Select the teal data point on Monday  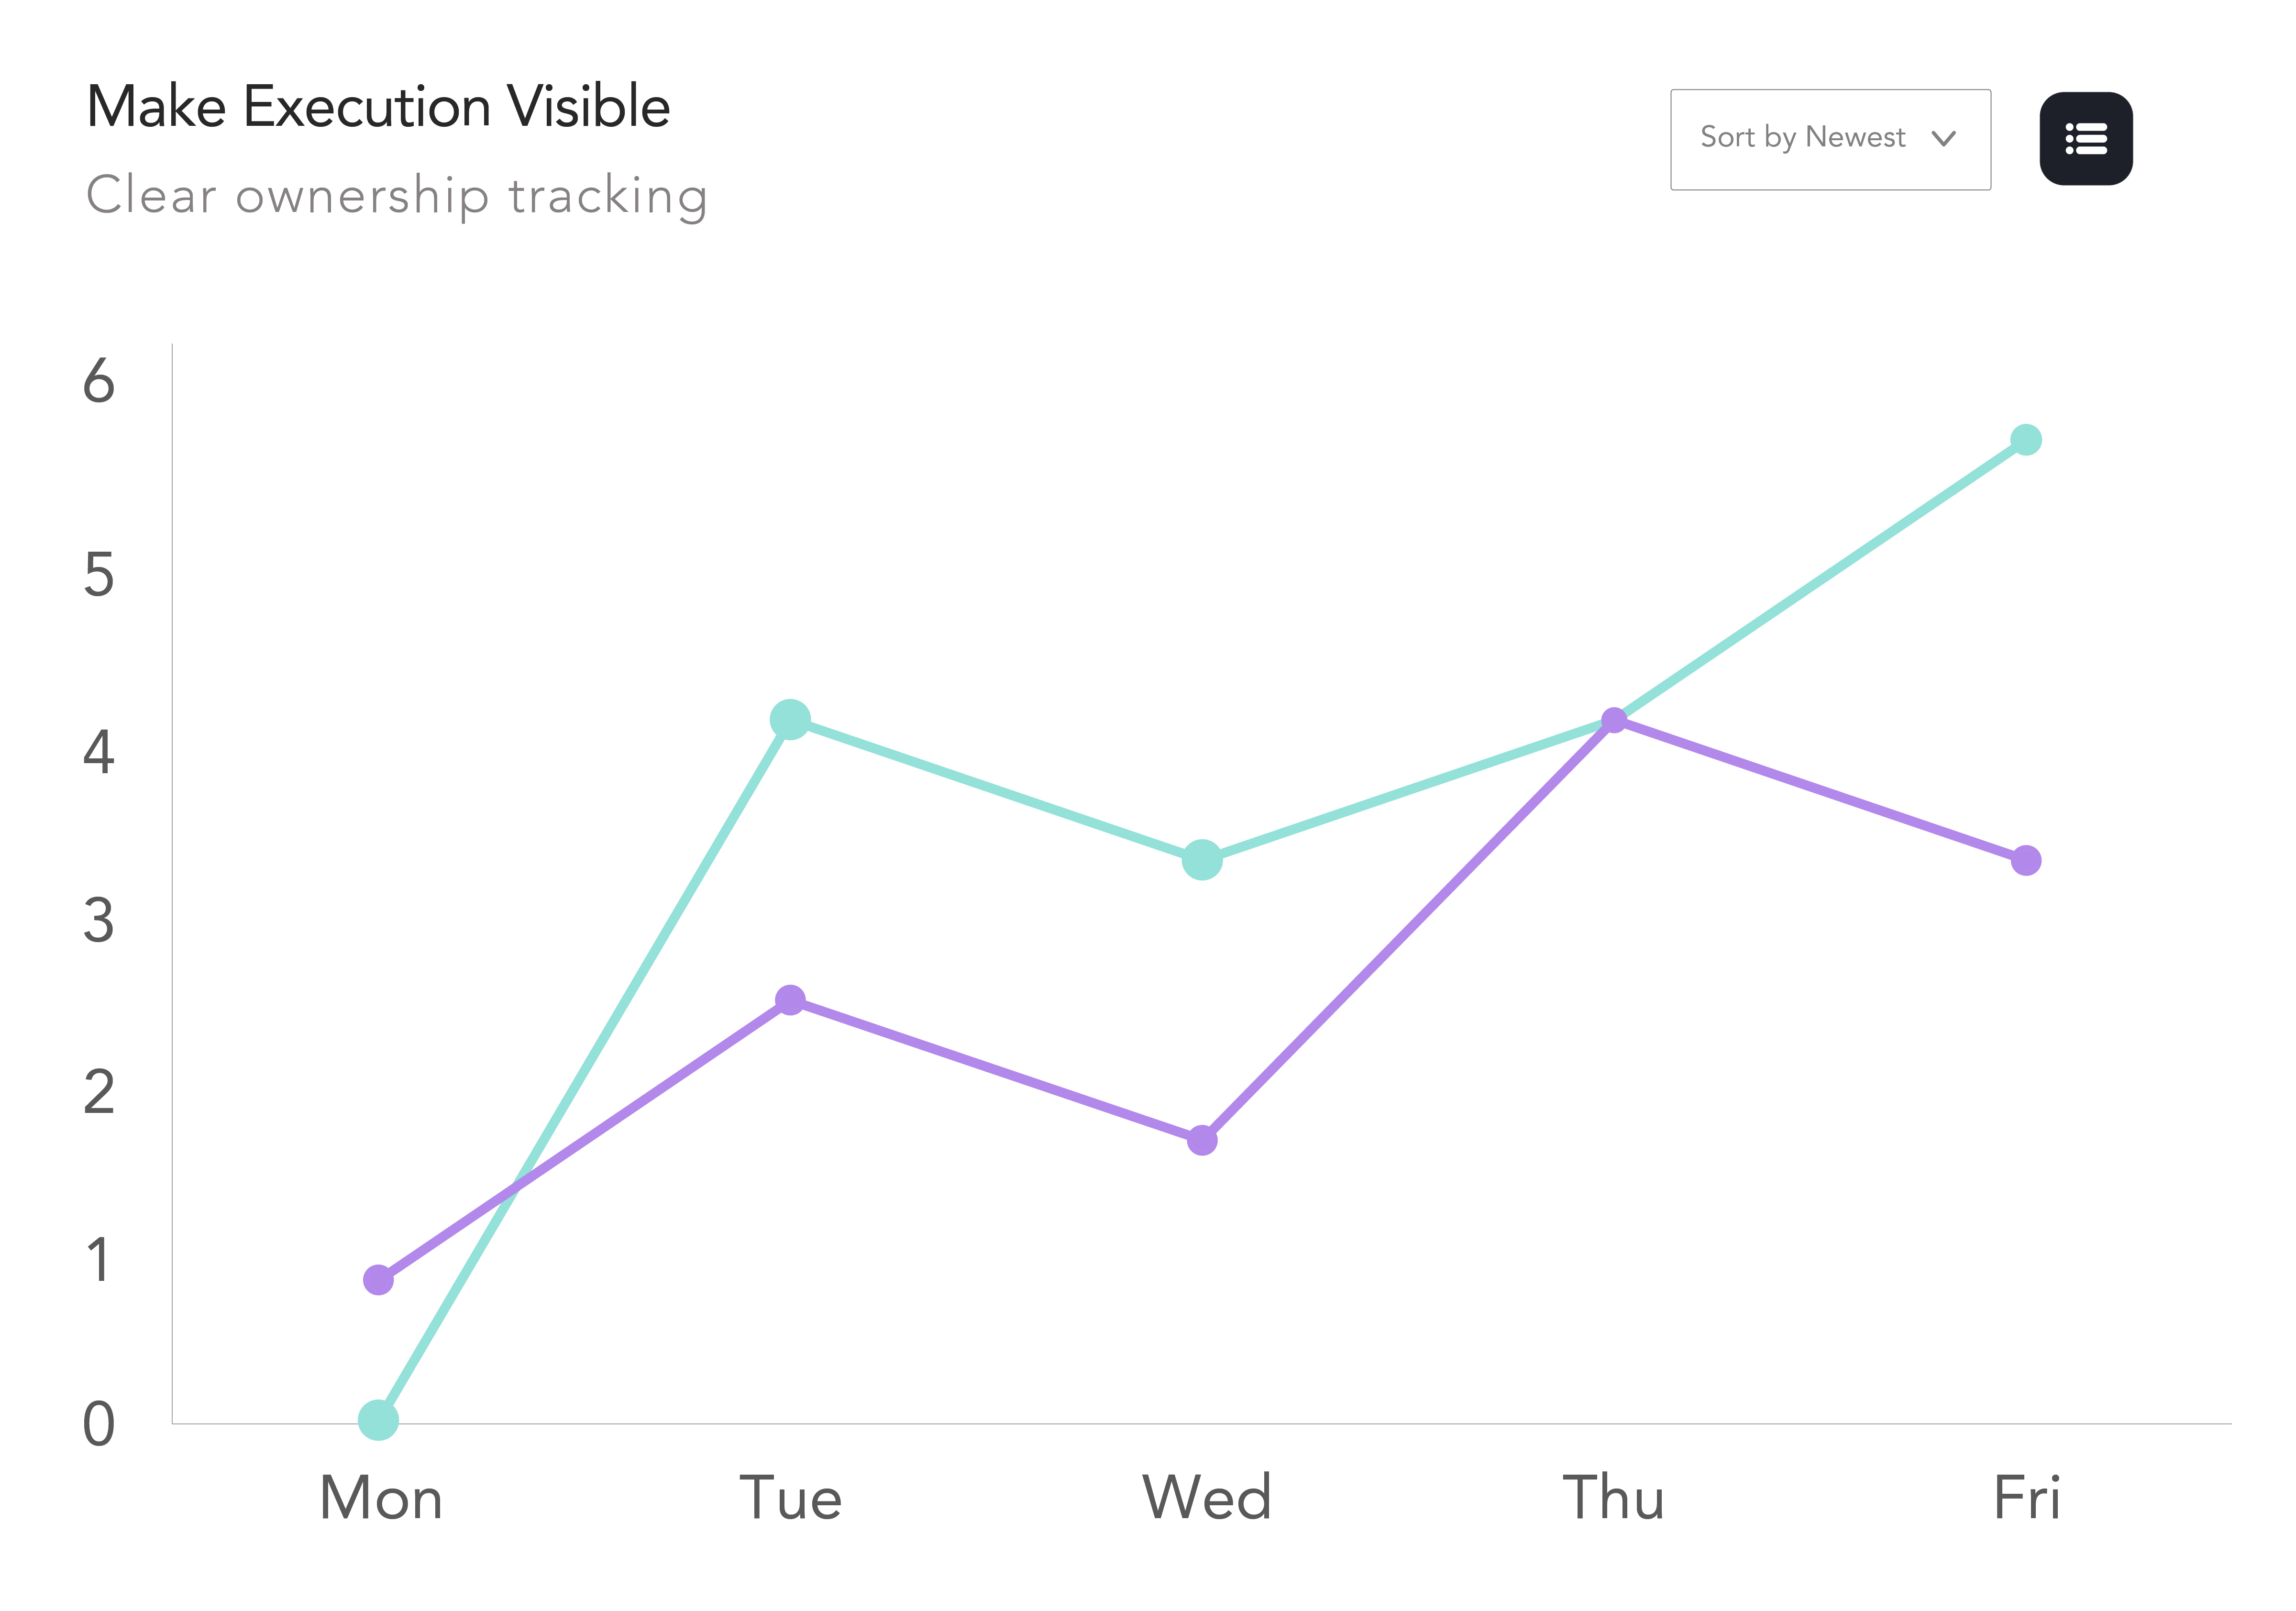click(x=378, y=1419)
